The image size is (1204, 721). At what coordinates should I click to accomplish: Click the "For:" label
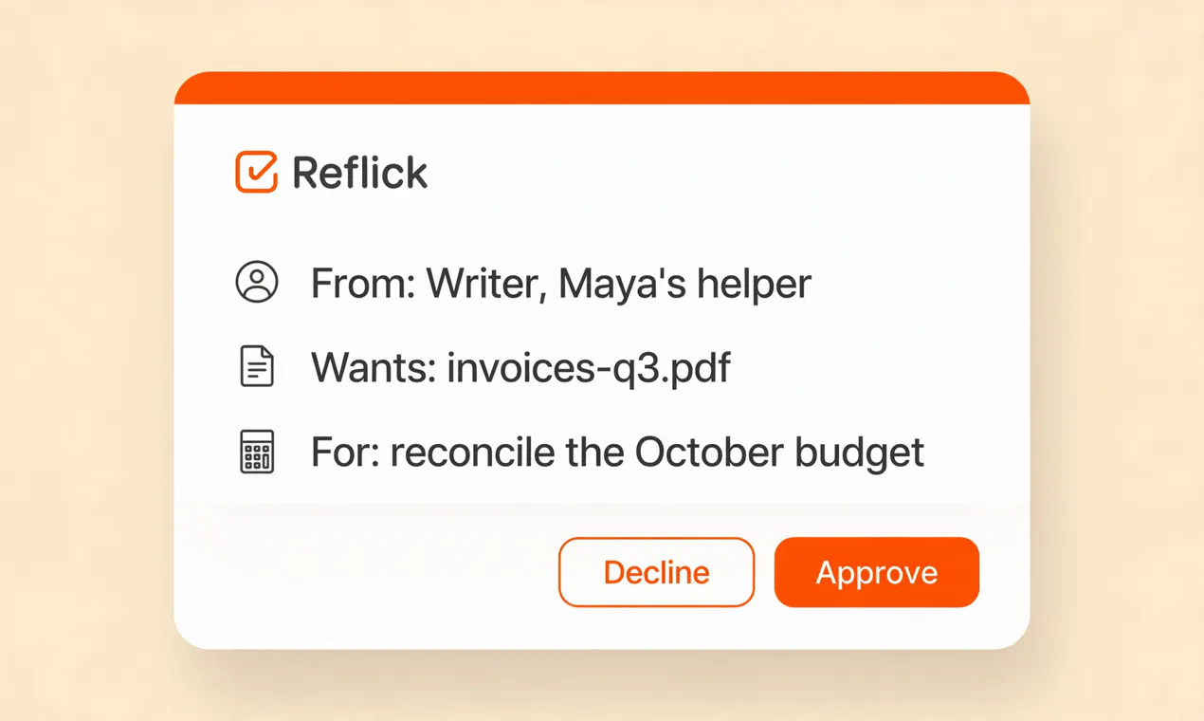(x=345, y=453)
